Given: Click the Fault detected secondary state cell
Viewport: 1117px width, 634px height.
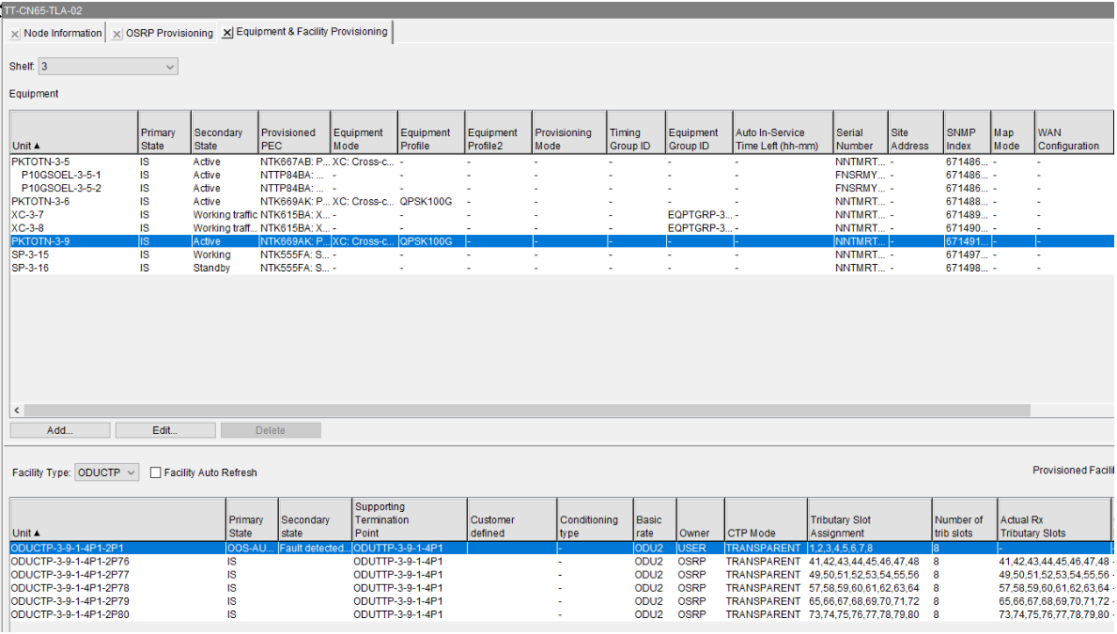Looking at the screenshot, I should pyautogui.click(x=315, y=549).
